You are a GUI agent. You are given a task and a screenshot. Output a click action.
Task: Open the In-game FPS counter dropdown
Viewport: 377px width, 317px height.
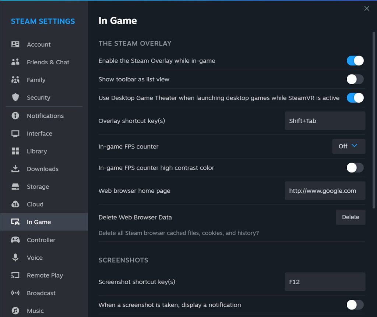[349, 146]
